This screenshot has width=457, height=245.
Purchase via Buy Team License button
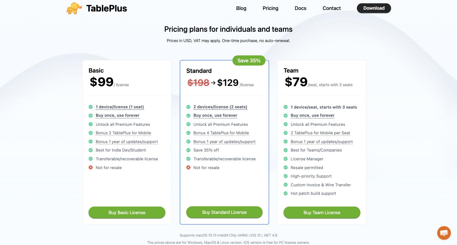[322, 212]
